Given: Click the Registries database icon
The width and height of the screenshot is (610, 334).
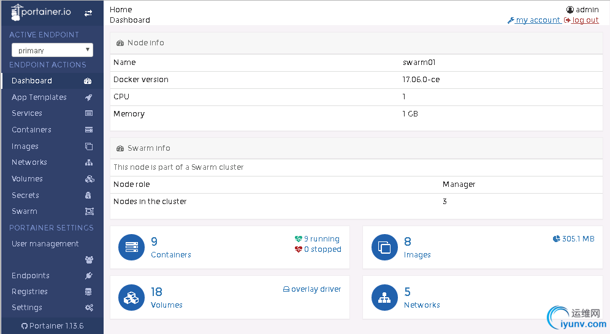Looking at the screenshot, I should [x=88, y=292].
